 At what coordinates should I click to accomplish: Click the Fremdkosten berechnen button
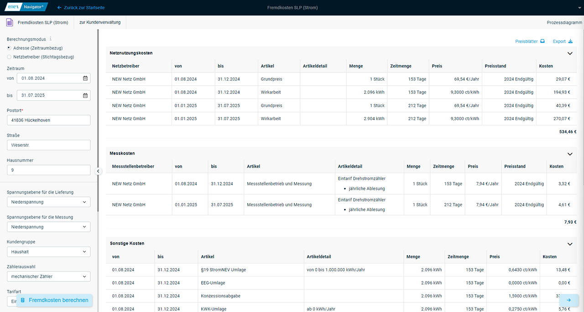pos(54,300)
